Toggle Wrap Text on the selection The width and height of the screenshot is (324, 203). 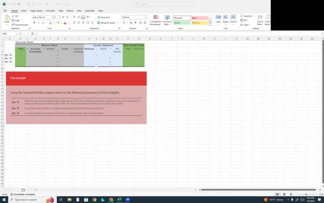[103, 17]
